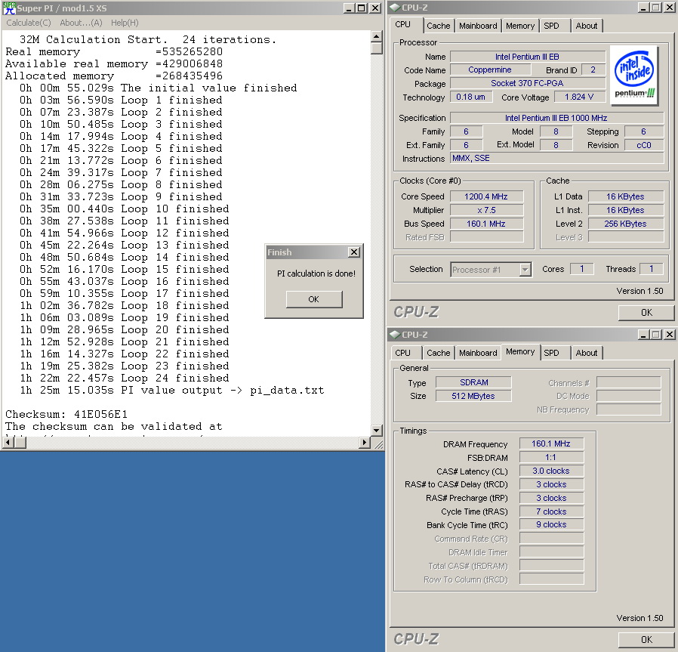The width and height of the screenshot is (678, 652).
Task: Switch to Cache tab in top CPU-Z
Action: 438,26
